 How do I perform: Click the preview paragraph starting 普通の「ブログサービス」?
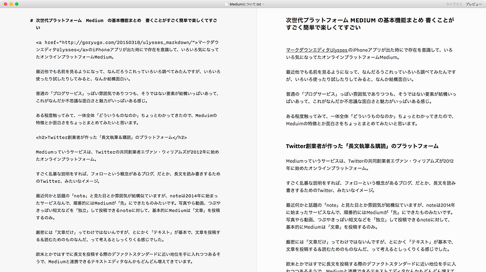click(x=371, y=98)
